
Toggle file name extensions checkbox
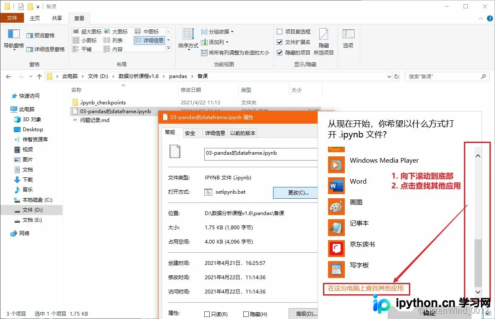(279, 42)
